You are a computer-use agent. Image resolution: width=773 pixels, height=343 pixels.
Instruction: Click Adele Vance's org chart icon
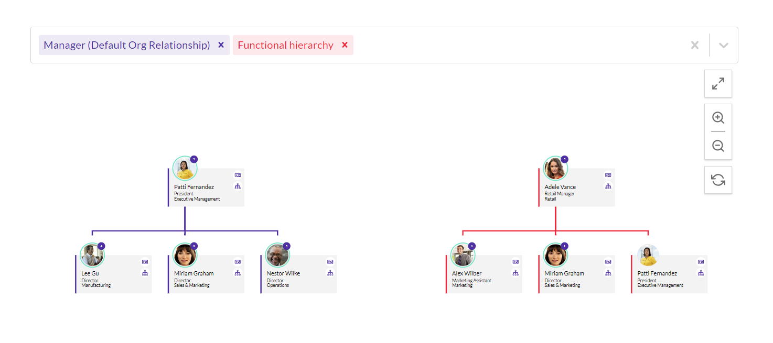608,186
